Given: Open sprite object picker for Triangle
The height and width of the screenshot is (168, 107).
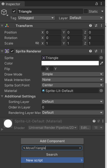Looking at the screenshot, I should 101,58.
